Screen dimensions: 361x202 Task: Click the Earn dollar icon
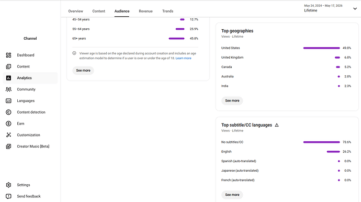[x=8, y=124]
